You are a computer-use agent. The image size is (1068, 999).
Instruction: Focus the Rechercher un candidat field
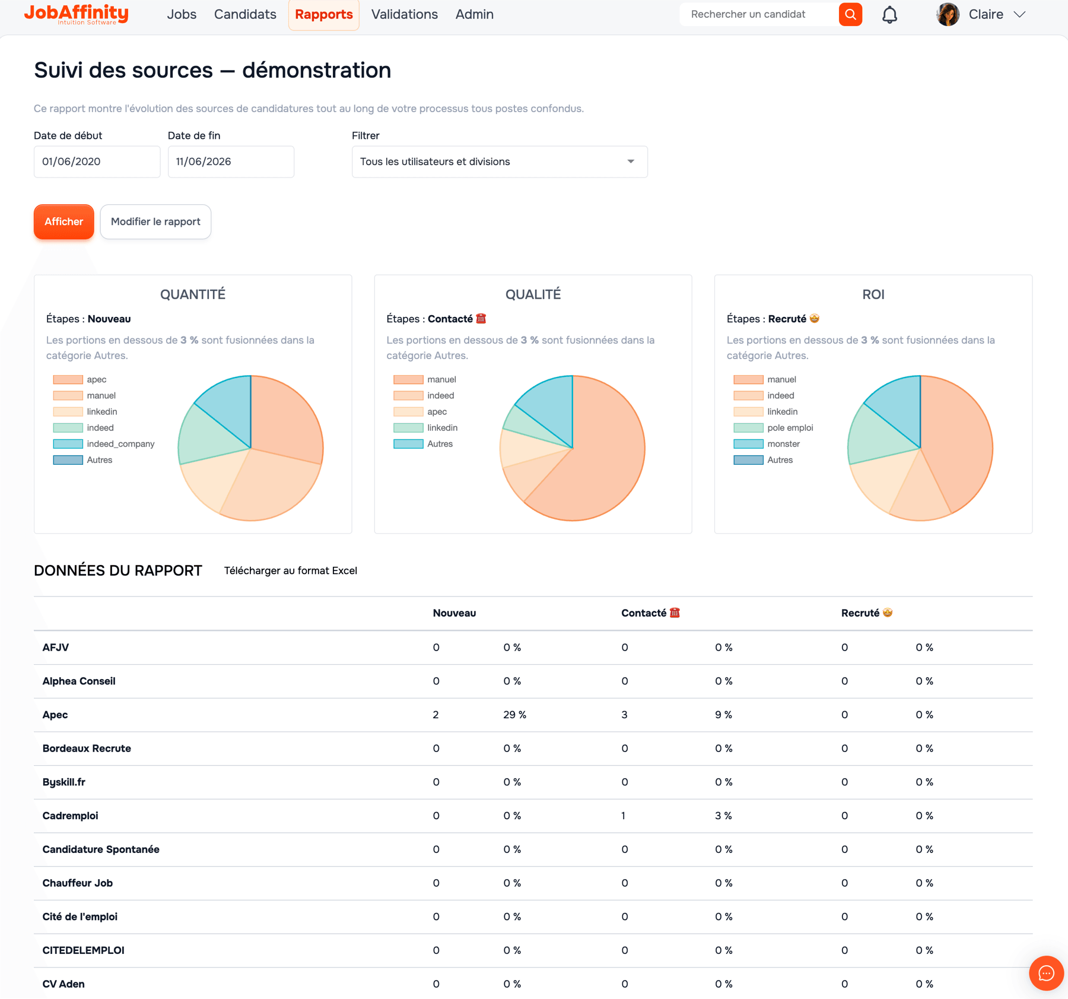pos(759,14)
